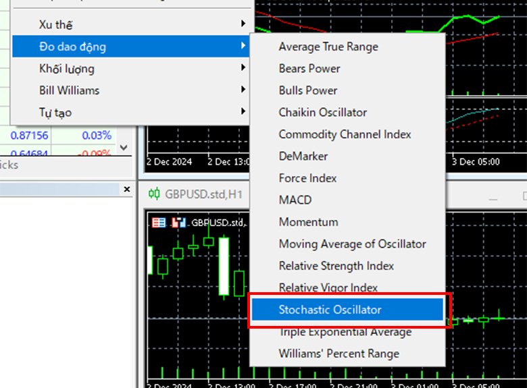Expand arrow next to Xu thế
Image resolution: width=527 pixels, height=388 pixels.
pyautogui.click(x=243, y=24)
